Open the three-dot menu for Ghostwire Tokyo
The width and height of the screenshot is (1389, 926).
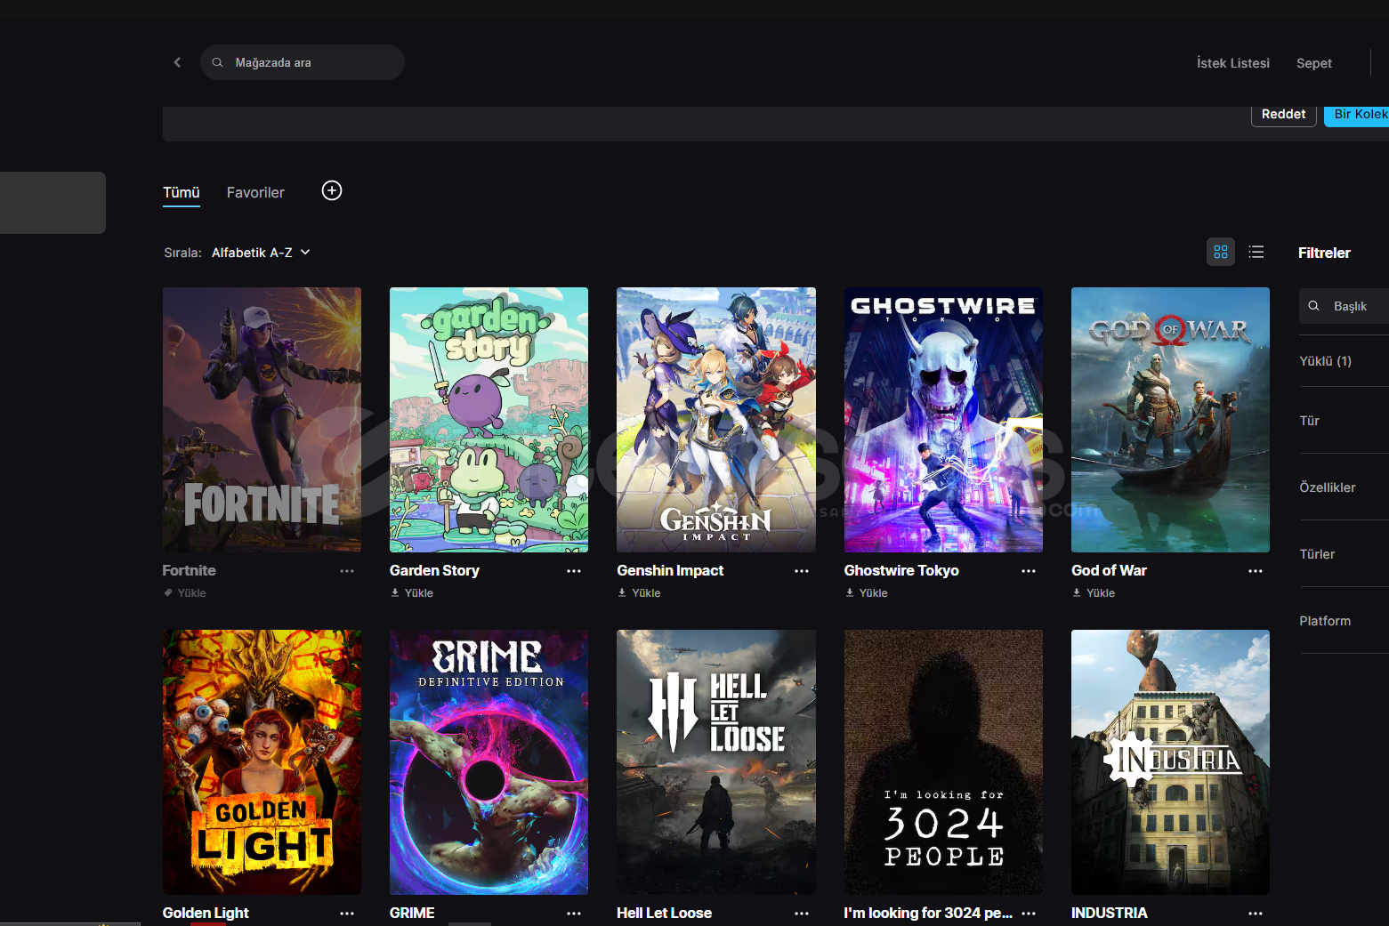point(1029,571)
